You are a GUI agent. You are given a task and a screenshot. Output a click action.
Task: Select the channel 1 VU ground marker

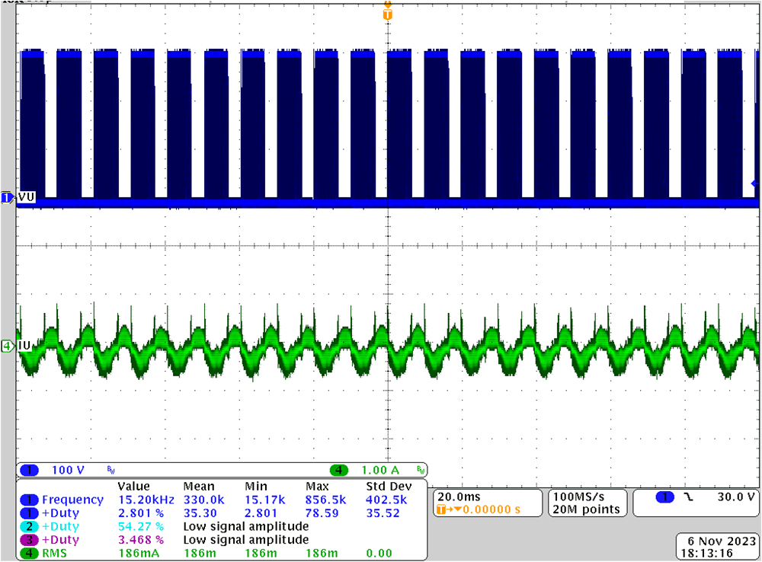click(x=8, y=197)
